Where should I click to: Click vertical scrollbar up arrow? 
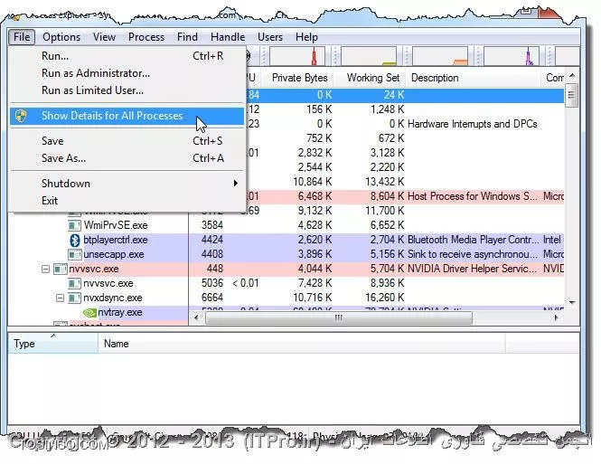pos(572,76)
